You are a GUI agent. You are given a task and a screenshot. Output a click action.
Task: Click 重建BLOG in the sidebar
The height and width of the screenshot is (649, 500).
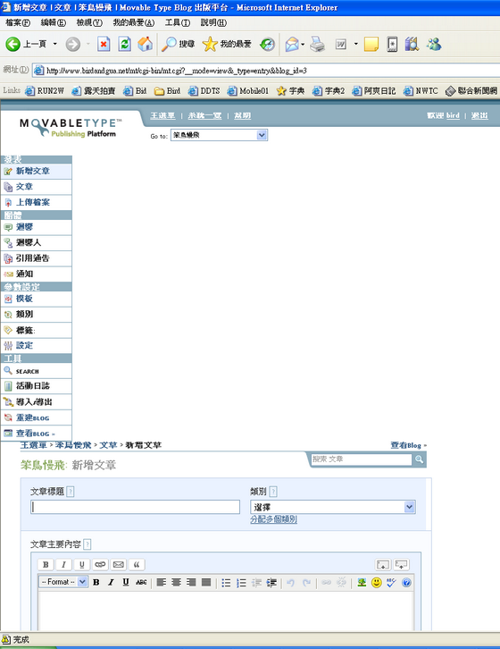[x=36, y=417]
